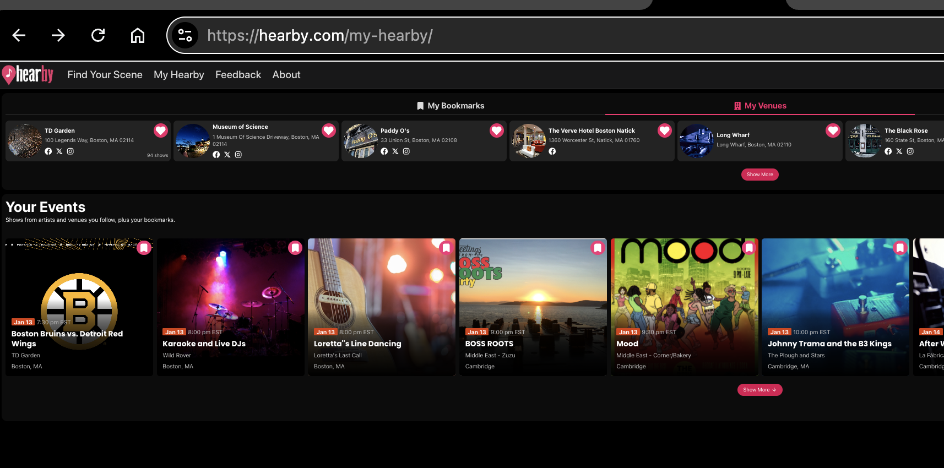Open The Verve Hotel Facebook icon
Image resolution: width=944 pixels, height=468 pixels.
click(552, 151)
